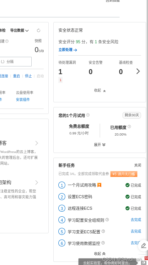Click the 快照 label
148x265 pixels.
click(x=38, y=41)
